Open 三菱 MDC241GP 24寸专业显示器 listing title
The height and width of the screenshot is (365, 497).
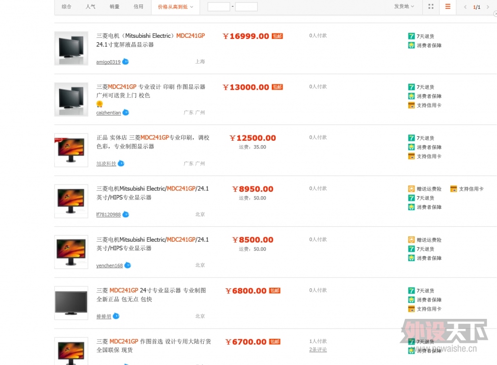point(151,295)
